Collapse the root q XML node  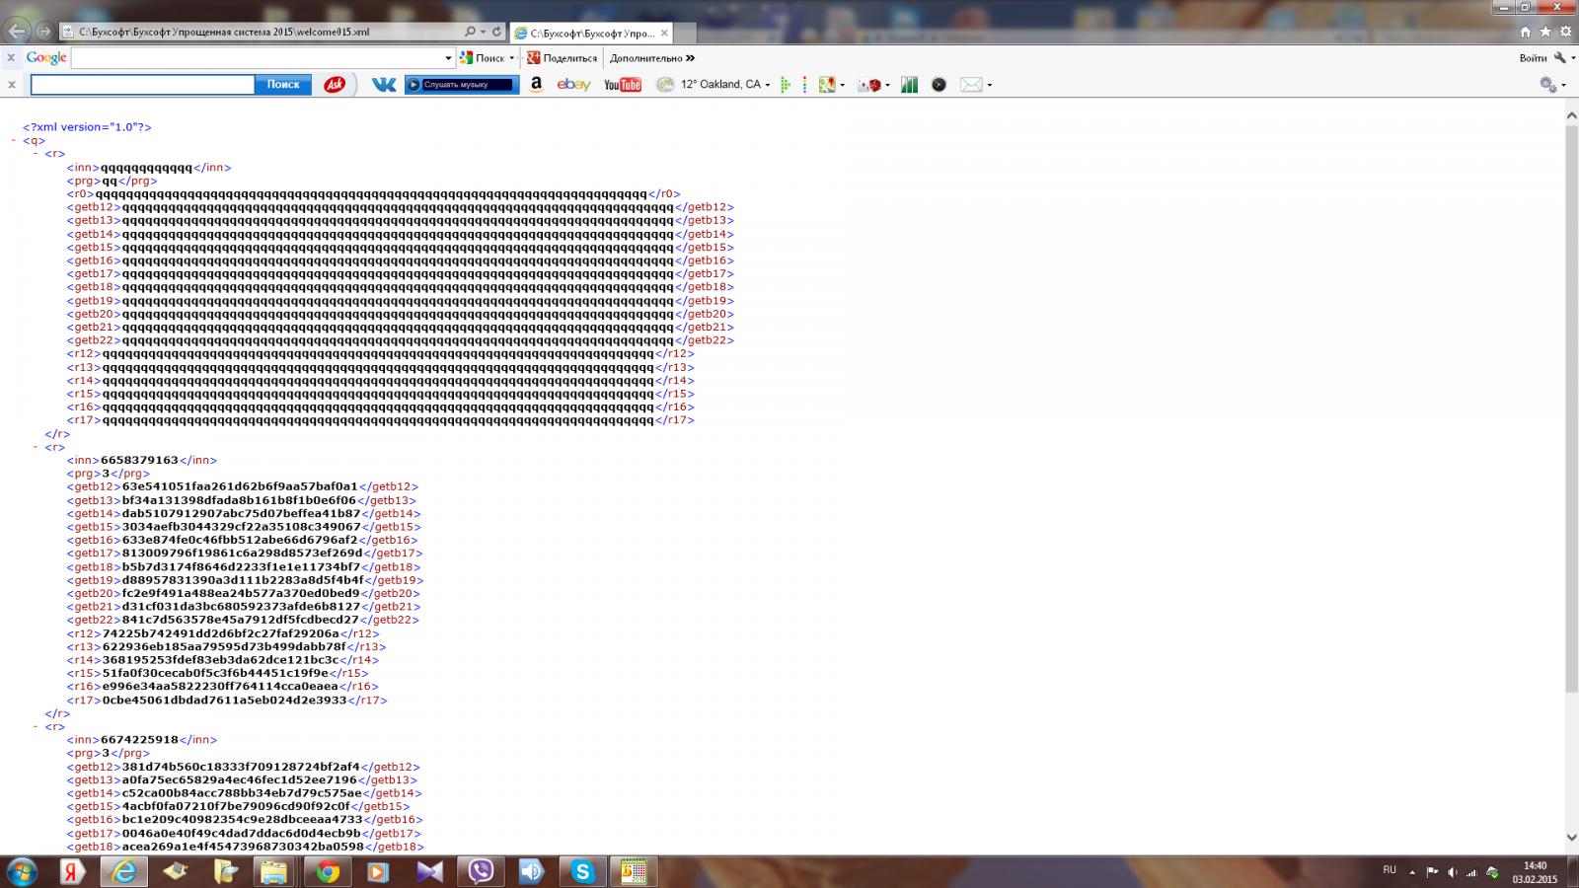(14, 141)
